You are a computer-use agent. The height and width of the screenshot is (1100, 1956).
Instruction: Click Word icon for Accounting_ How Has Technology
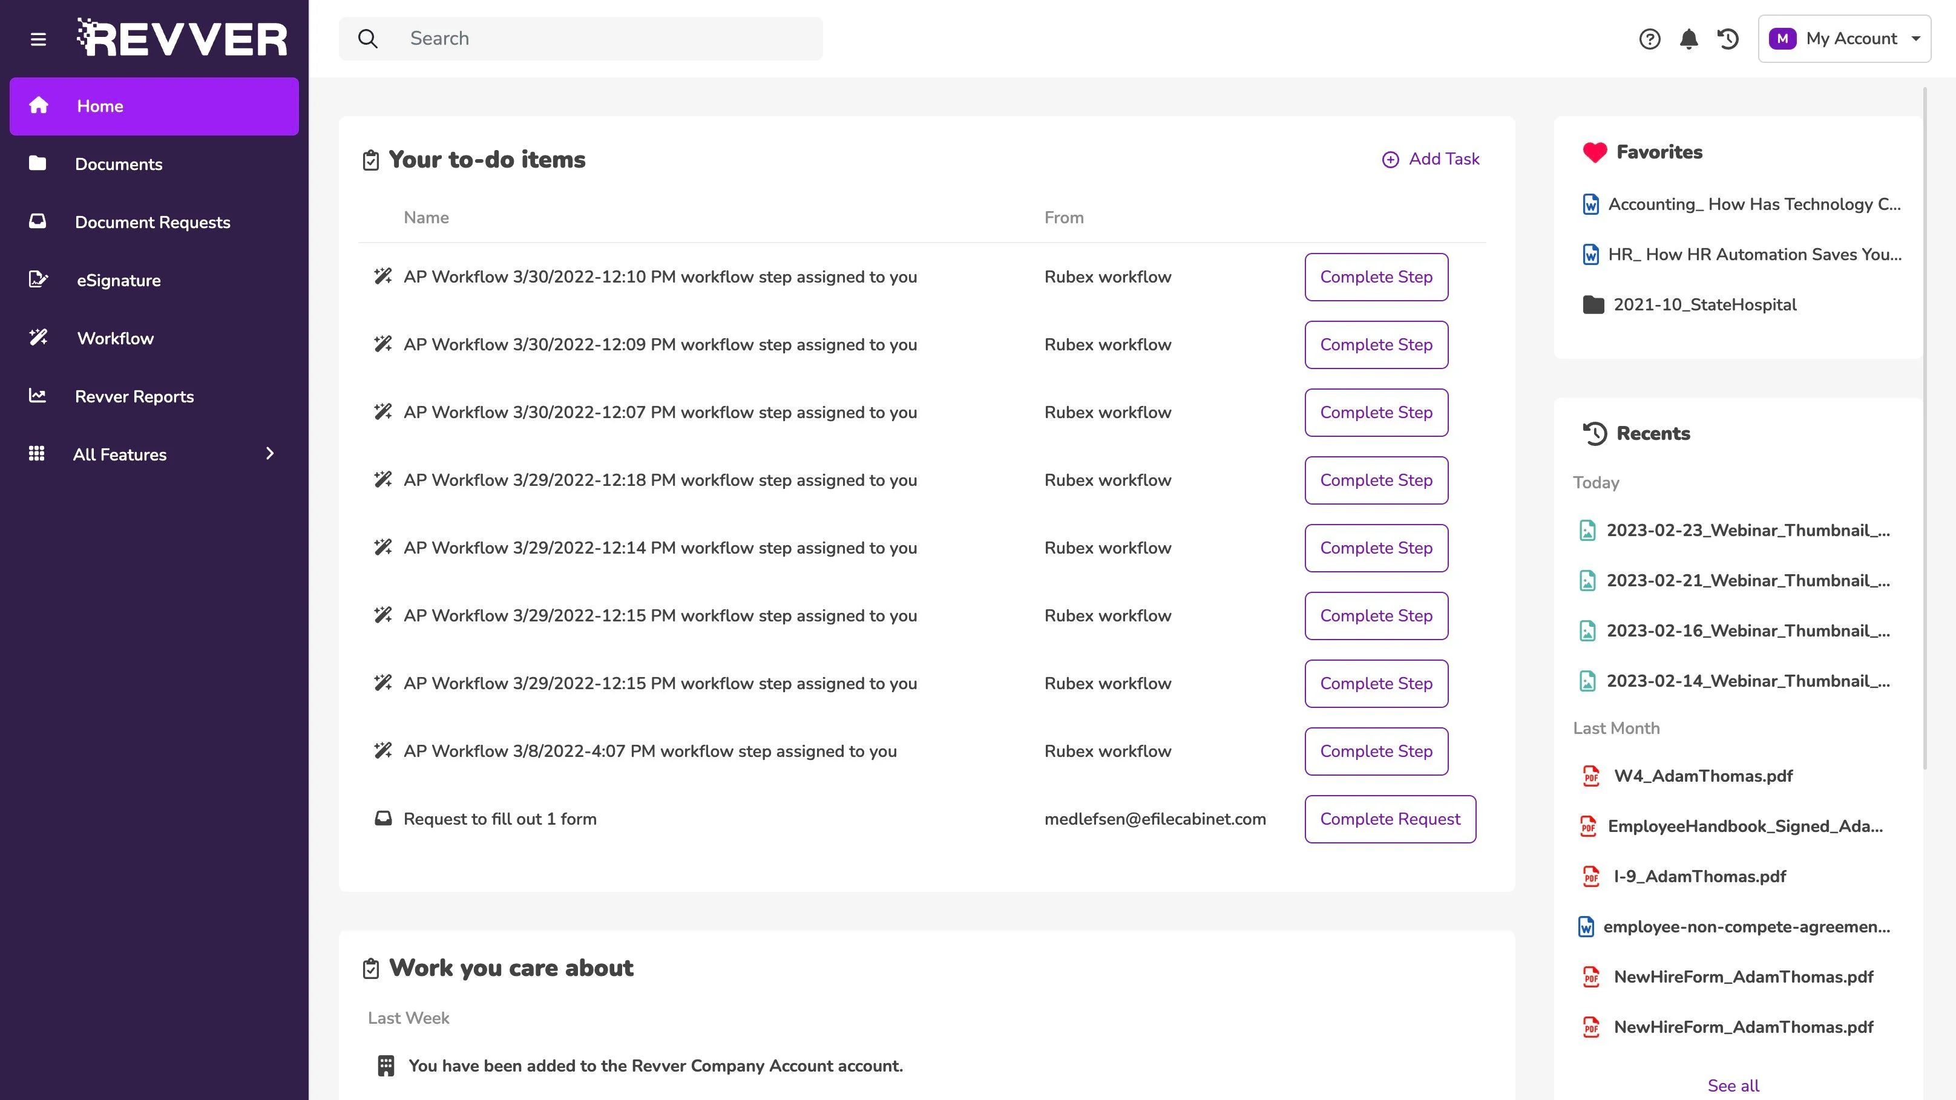1591,205
